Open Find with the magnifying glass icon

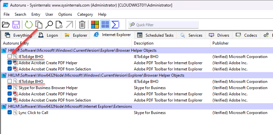(49, 25)
